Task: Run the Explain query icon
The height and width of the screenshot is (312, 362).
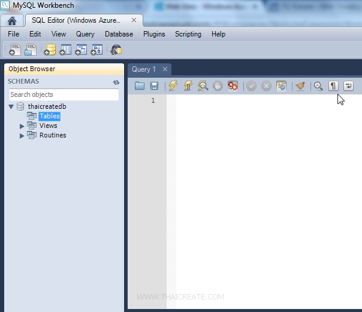Action: coord(203,86)
